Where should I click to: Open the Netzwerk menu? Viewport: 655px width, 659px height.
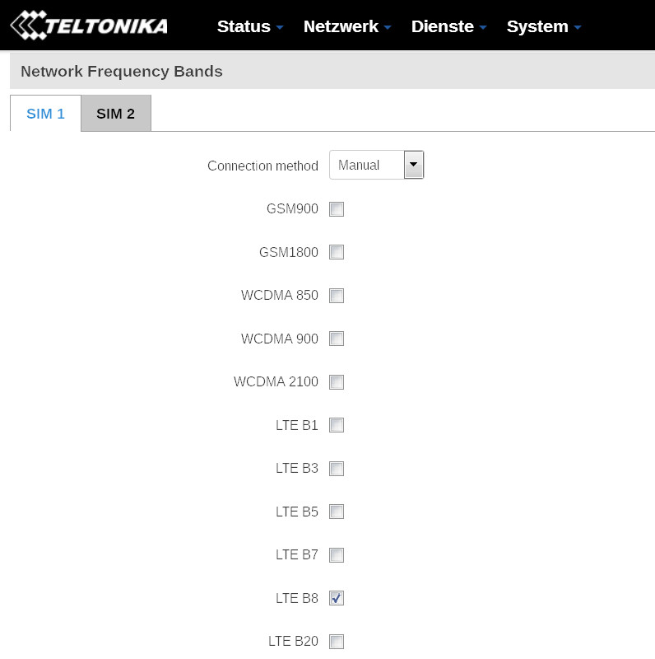tap(346, 26)
